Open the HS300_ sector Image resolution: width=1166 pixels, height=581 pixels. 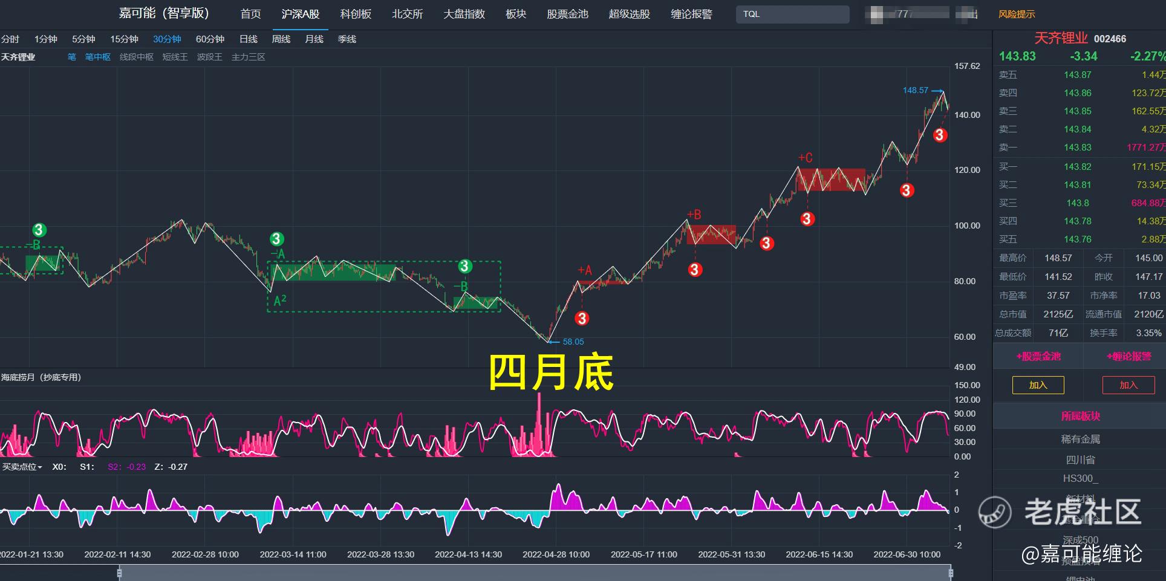tap(1080, 479)
